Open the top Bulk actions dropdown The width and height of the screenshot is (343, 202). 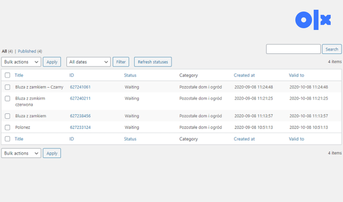tap(21, 62)
